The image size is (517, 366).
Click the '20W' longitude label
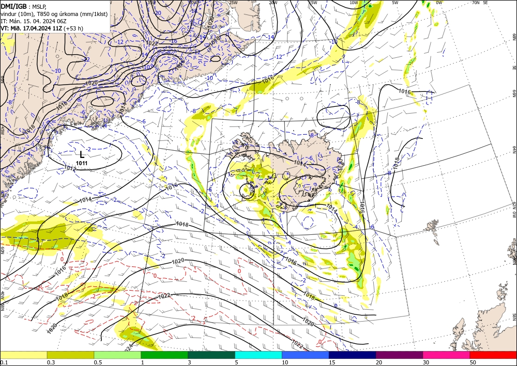(x=273, y=3)
